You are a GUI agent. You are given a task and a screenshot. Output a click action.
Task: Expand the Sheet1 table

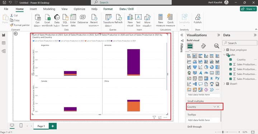pyautogui.click(x=224, y=84)
